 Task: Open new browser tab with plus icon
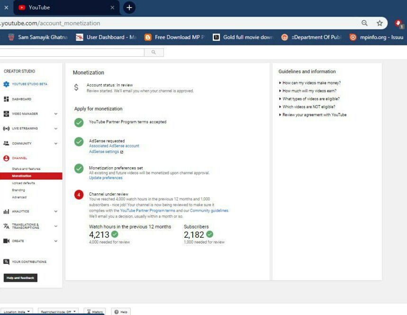129,8
